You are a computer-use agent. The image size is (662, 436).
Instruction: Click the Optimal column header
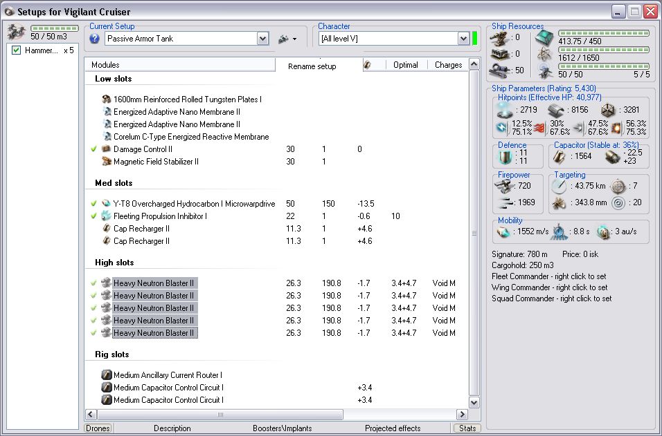click(x=405, y=65)
